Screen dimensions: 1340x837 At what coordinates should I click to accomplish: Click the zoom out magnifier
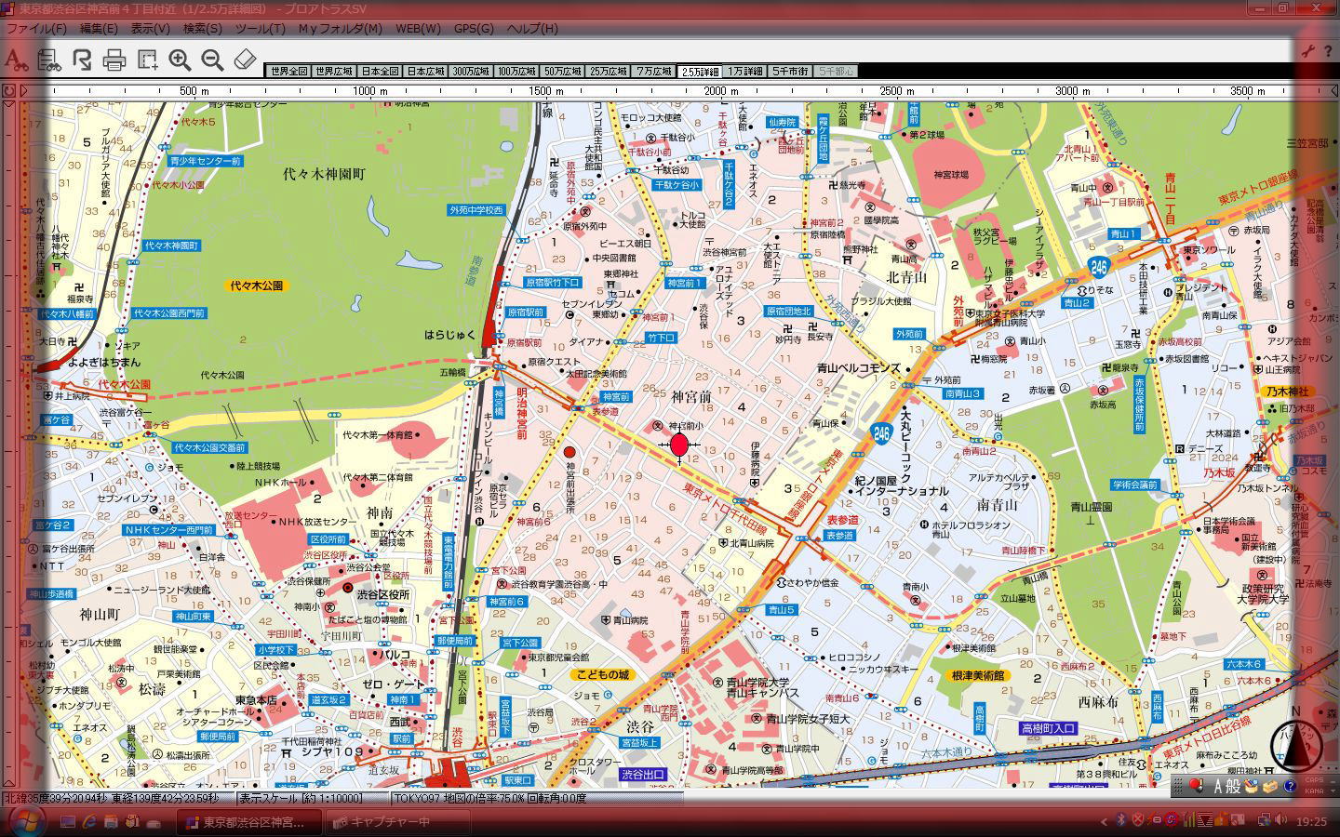click(x=212, y=60)
